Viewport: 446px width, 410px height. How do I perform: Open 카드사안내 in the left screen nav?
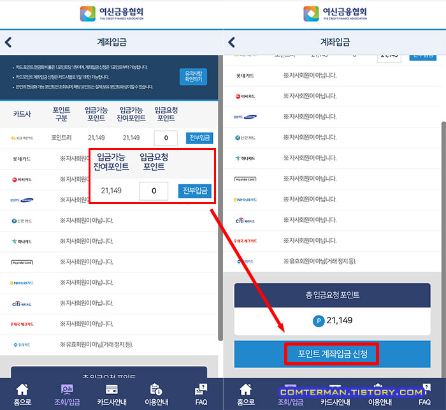[111, 394]
